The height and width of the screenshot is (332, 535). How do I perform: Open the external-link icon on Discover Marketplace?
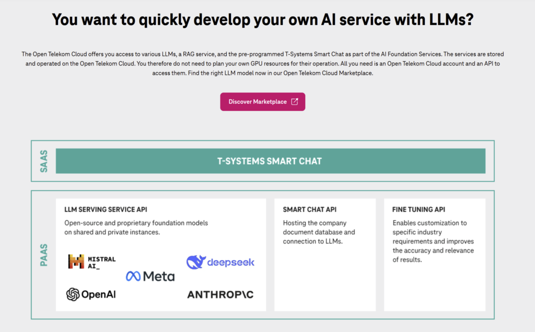(x=295, y=102)
